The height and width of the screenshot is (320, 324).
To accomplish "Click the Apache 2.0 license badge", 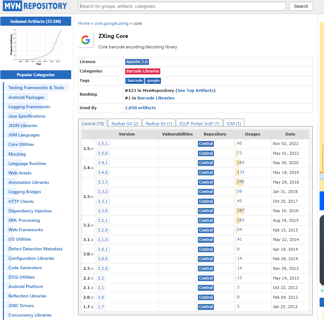I will [x=137, y=62].
